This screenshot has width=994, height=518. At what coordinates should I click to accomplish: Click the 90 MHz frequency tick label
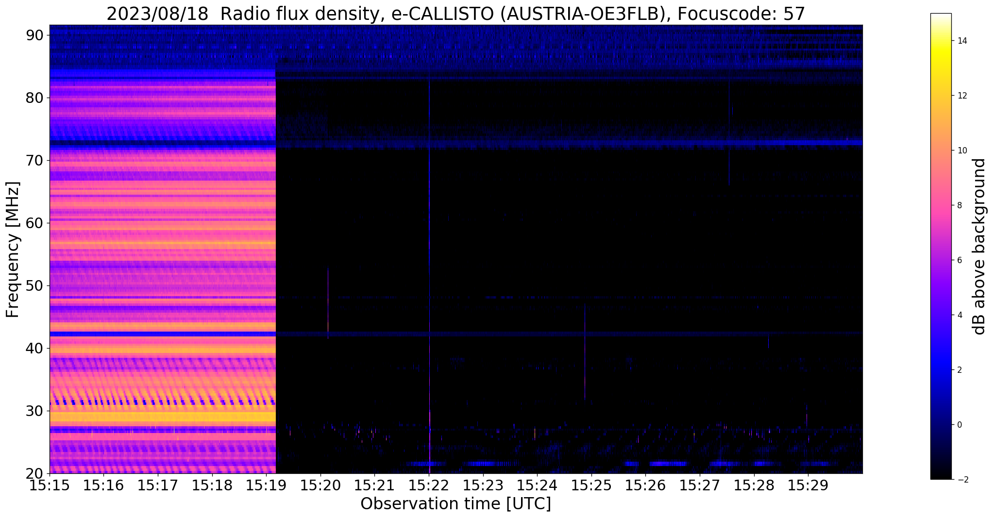tap(34, 35)
